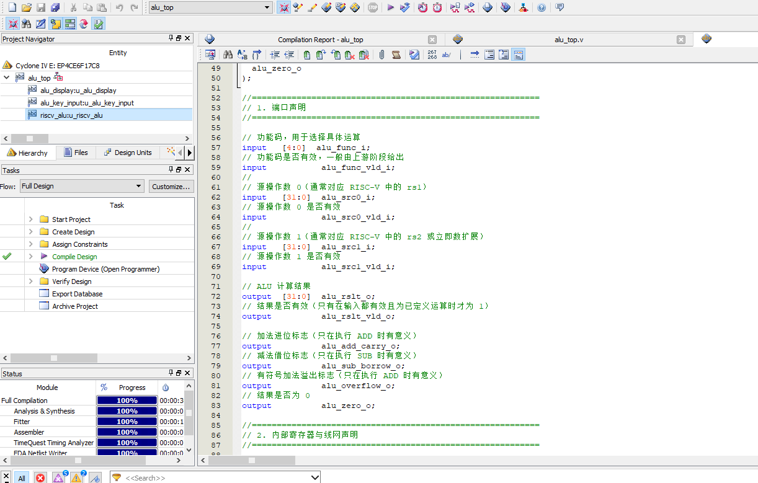Switch to the alu_top.v editor tab
The width and height of the screenshot is (758, 483).
click(x=568, y=40)
